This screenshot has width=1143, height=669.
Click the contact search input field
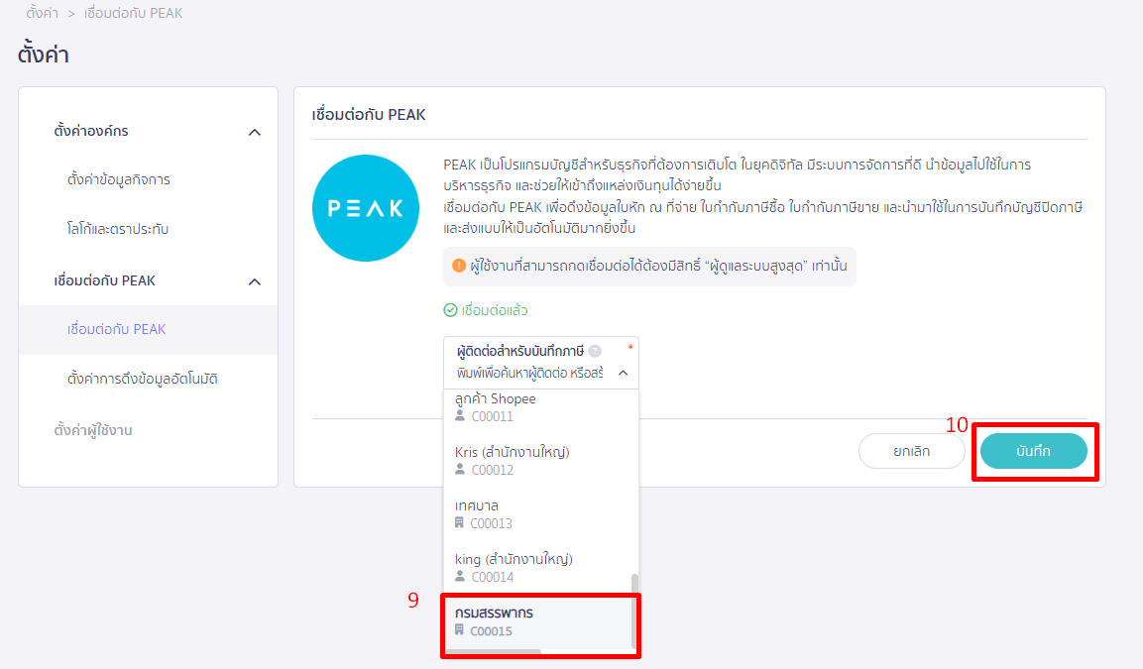(x=530, y=373)
